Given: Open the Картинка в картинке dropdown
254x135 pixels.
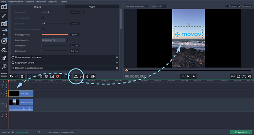Looking at the screenshot, I should pos(137,6).
